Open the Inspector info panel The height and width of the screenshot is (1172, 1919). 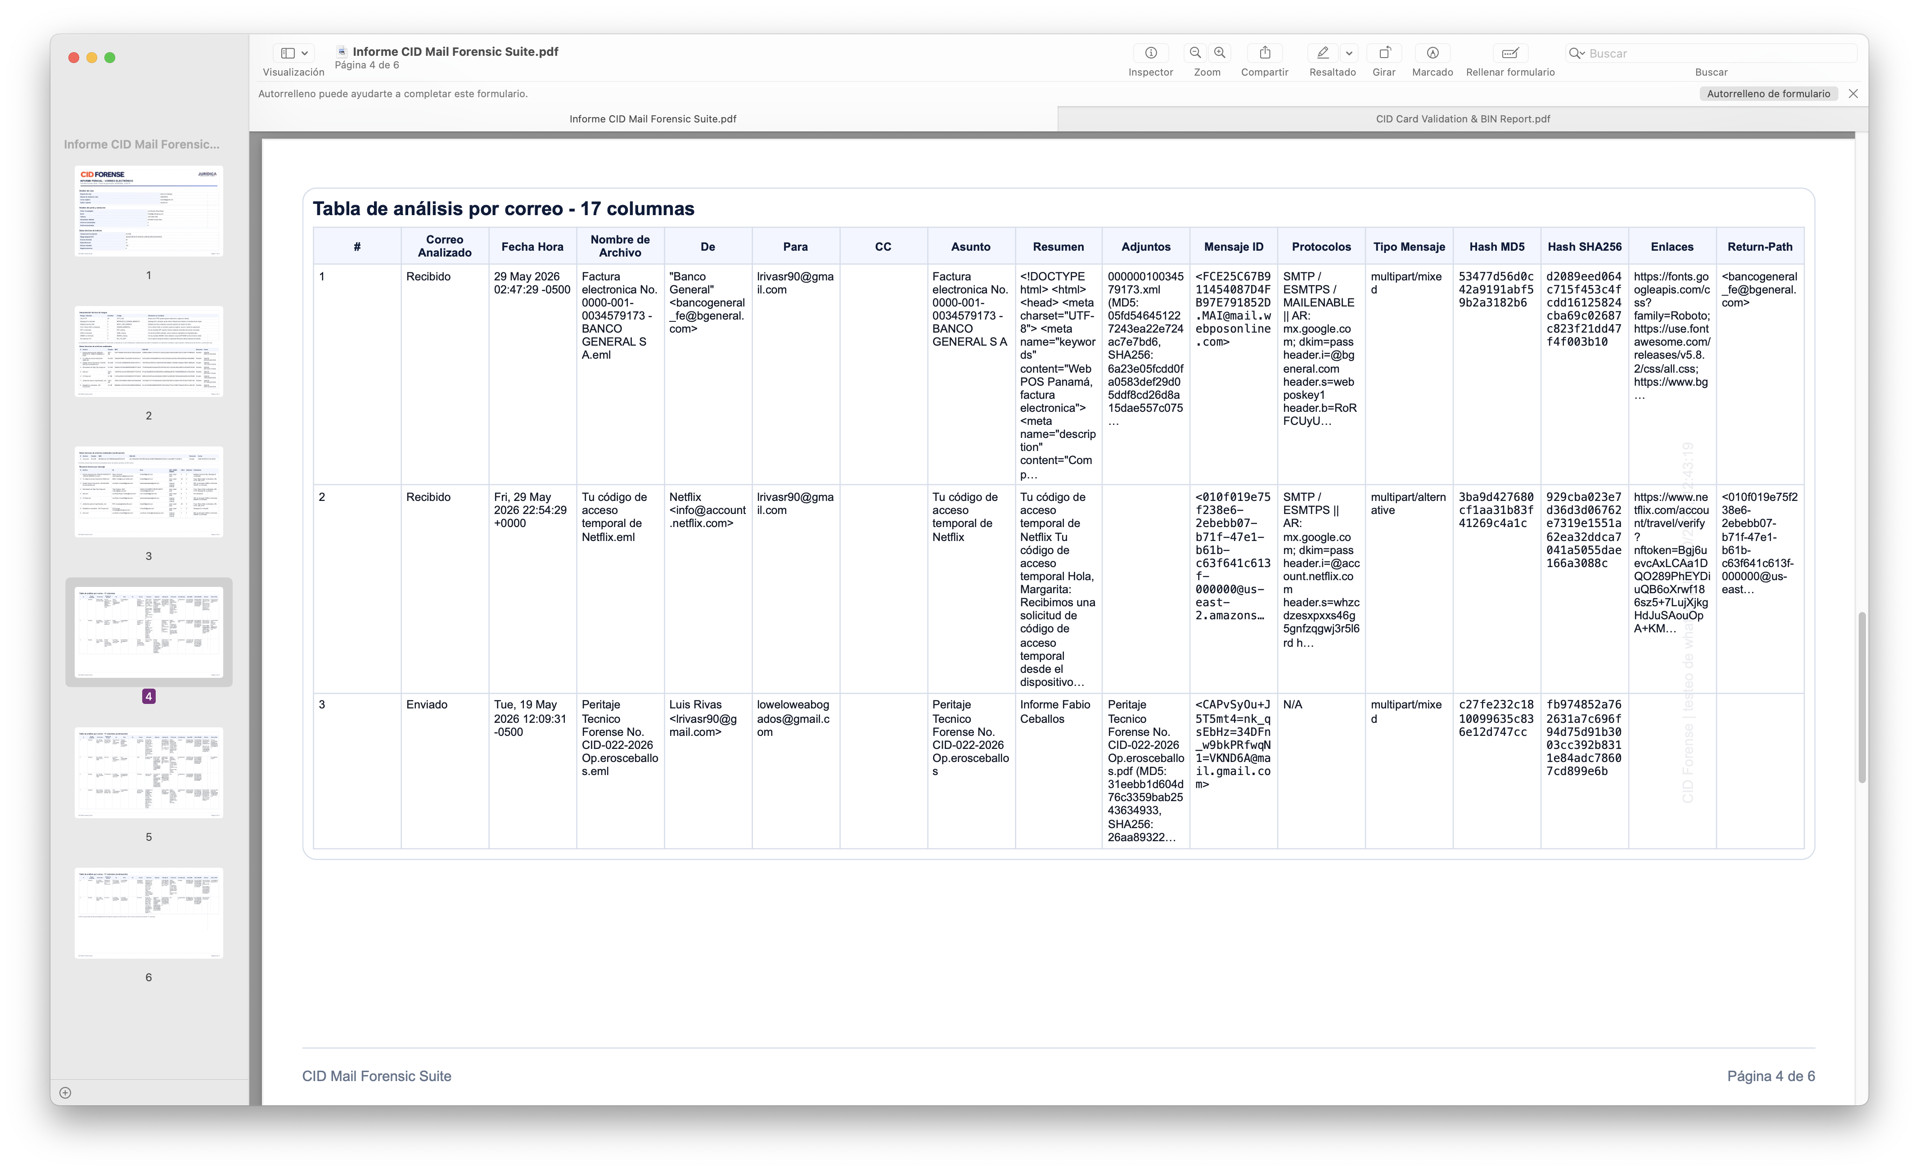click(1150, 53)
